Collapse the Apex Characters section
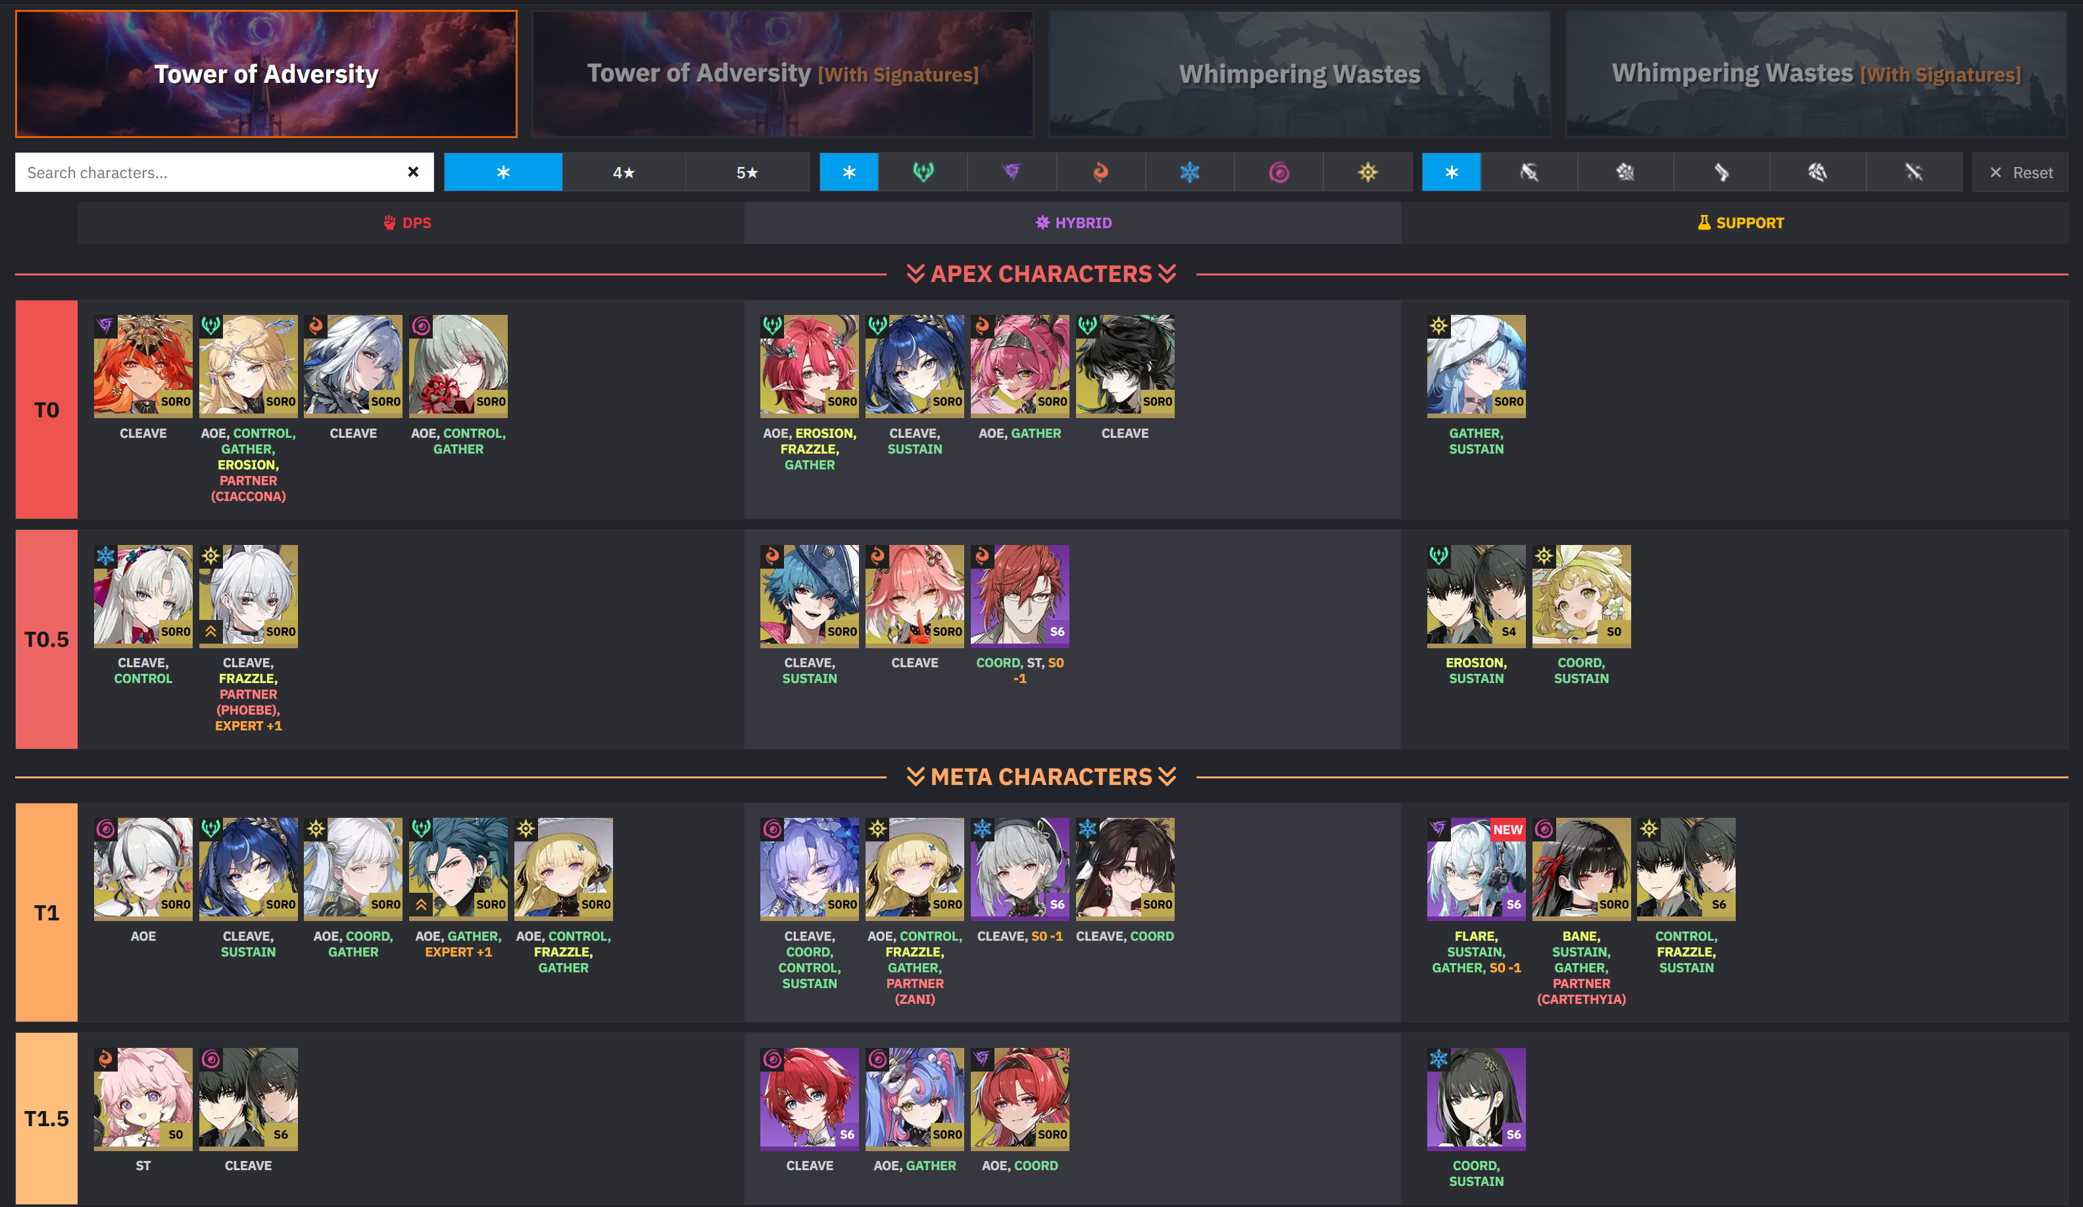The image size is (2083, 1207). coord(1042,273)
